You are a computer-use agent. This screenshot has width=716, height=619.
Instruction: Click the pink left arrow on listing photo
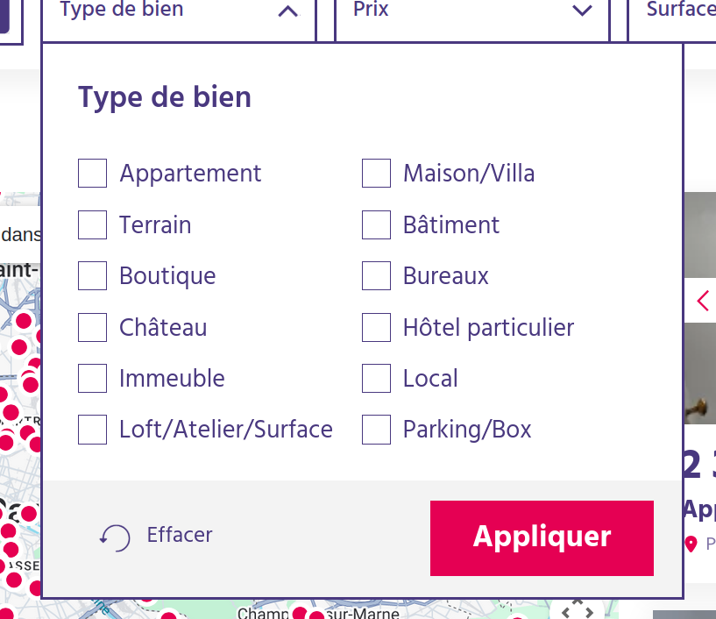coord(703,301)
